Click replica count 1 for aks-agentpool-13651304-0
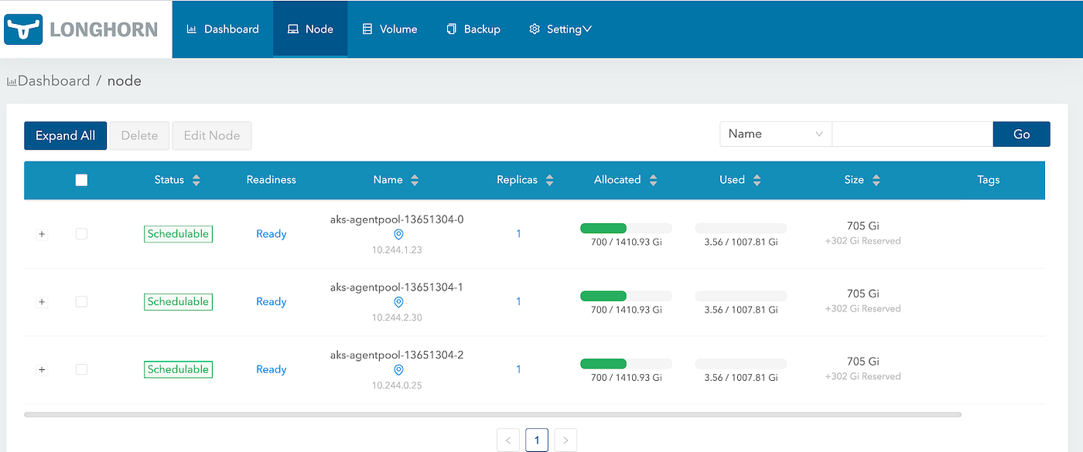This screenshot has height=452, width=1083. coord(518,233)
